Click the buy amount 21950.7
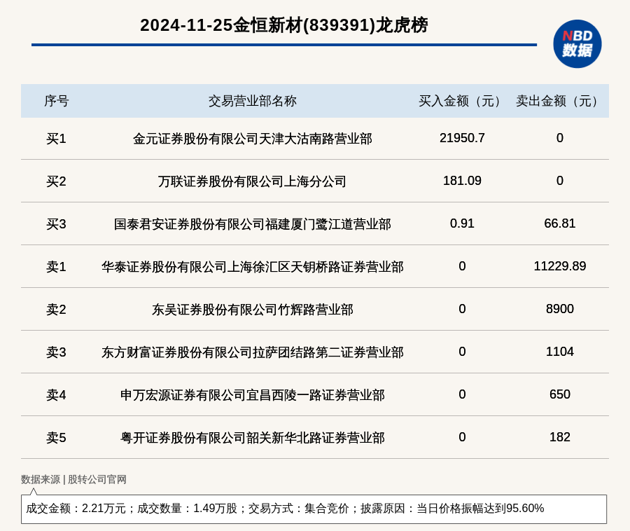Screen dimensions: 630x531 tap(462, 138)
